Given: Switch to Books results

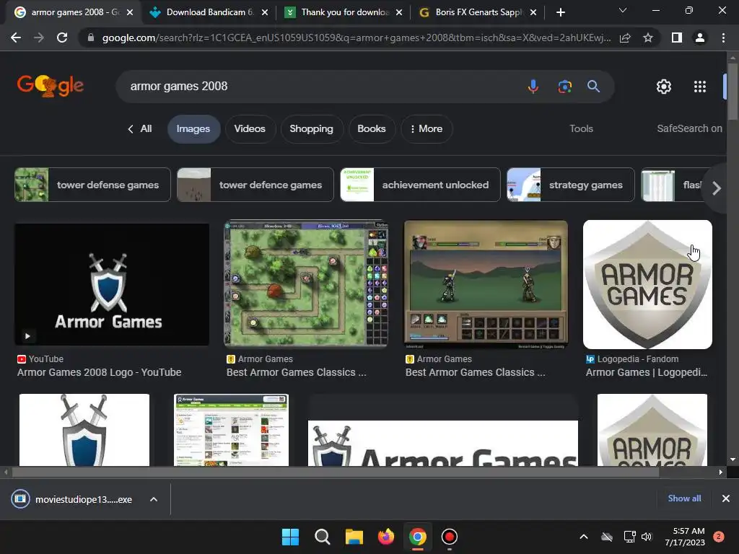Looking at the screenshot, I should (x=372, y=128).
